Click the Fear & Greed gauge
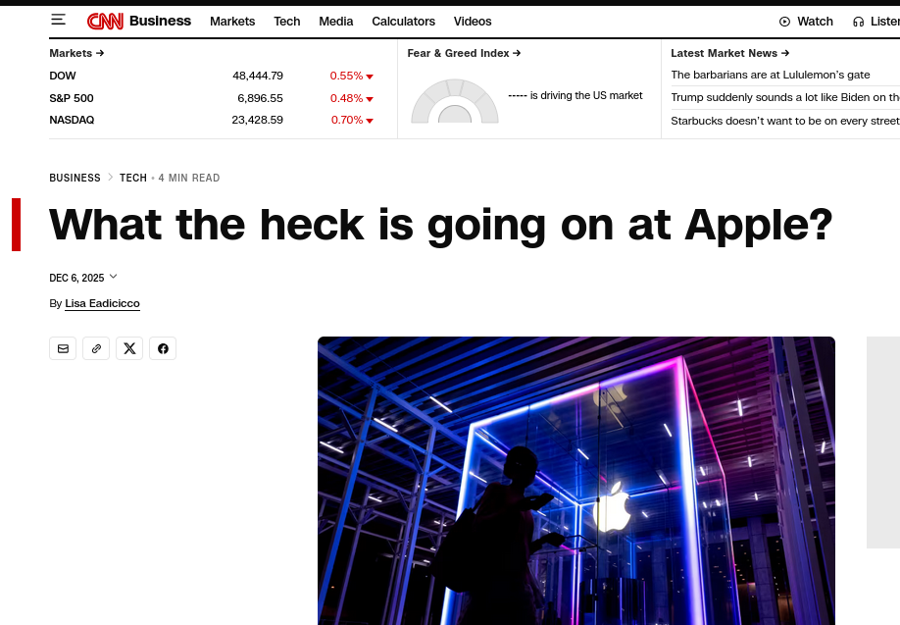The height and width of the screenshot is (625, 900). 455,102
